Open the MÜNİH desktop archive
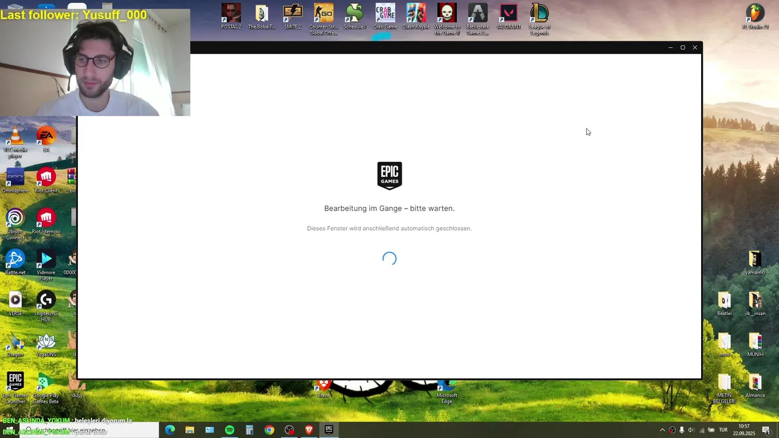The image size is (779, 438). 755,344
